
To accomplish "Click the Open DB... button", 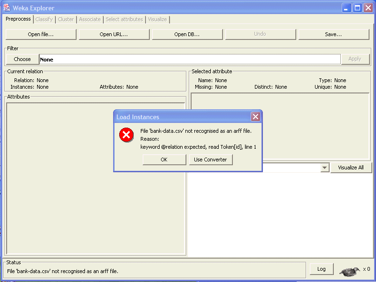I will coord(187,34).
